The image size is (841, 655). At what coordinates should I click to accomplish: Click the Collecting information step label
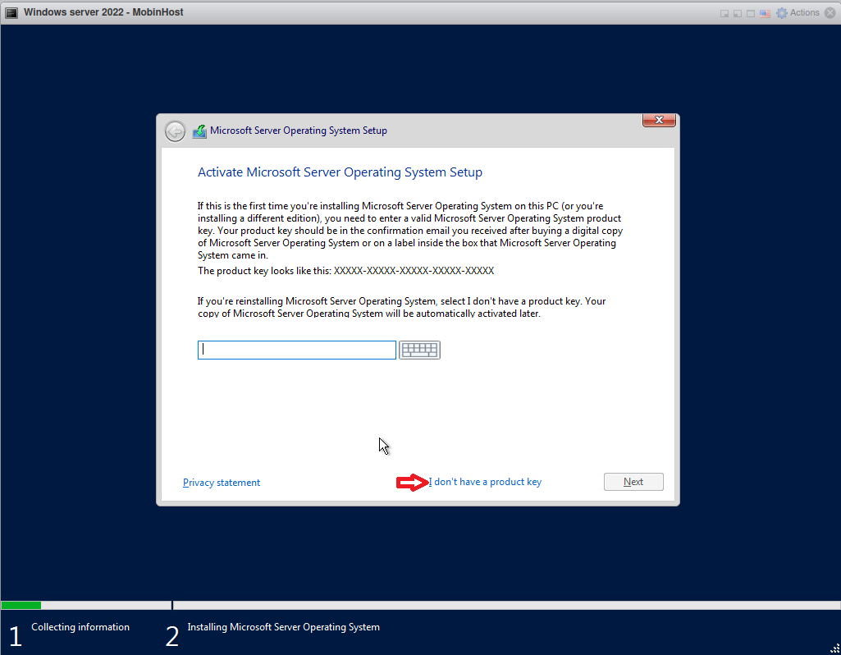coord(80,626)
